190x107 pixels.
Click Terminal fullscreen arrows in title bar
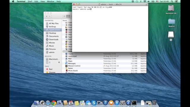tap(146, 4)
